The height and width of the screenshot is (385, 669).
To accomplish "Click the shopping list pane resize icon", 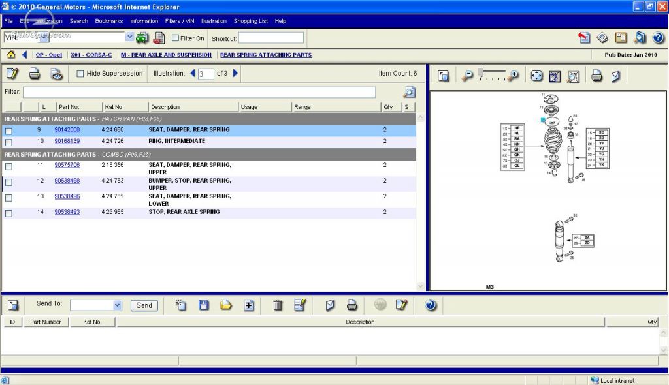I will pos(13,305).
